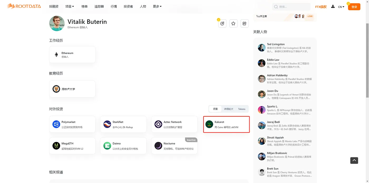Switch to the 详细轮次 tab
Viewport: 369px width, 183px height.
coord(229,109)
